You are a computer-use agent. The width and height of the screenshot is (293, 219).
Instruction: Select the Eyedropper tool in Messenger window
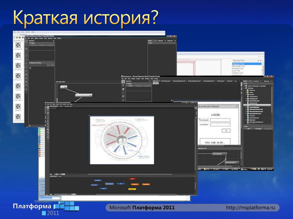click(x=123, y=100)
